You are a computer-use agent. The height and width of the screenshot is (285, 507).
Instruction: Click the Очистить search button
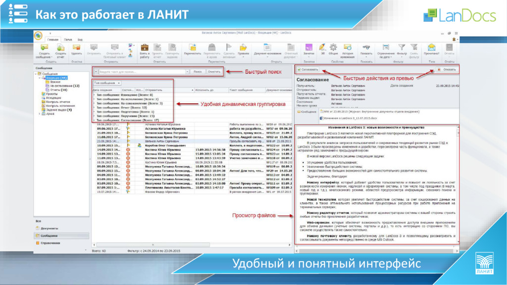(x=214, y=72)
